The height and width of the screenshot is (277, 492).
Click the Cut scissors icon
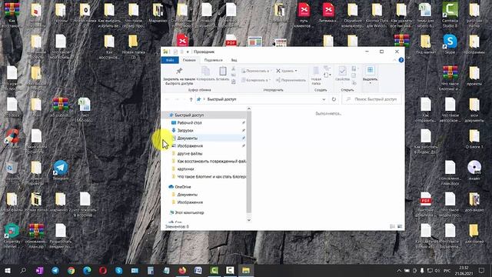(234, 68)
